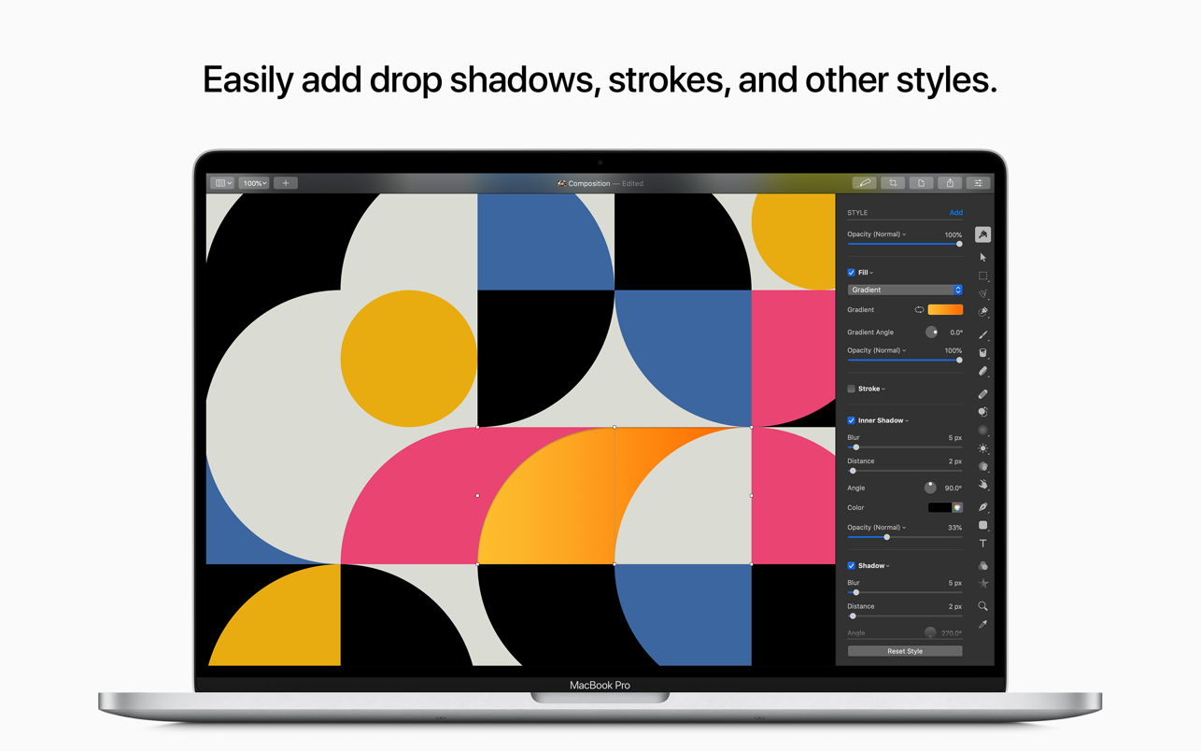Viewport: 1201px width, 751px height.
Task: Click the Export share icon in the toolbar
Action: (x=950, y=183)
